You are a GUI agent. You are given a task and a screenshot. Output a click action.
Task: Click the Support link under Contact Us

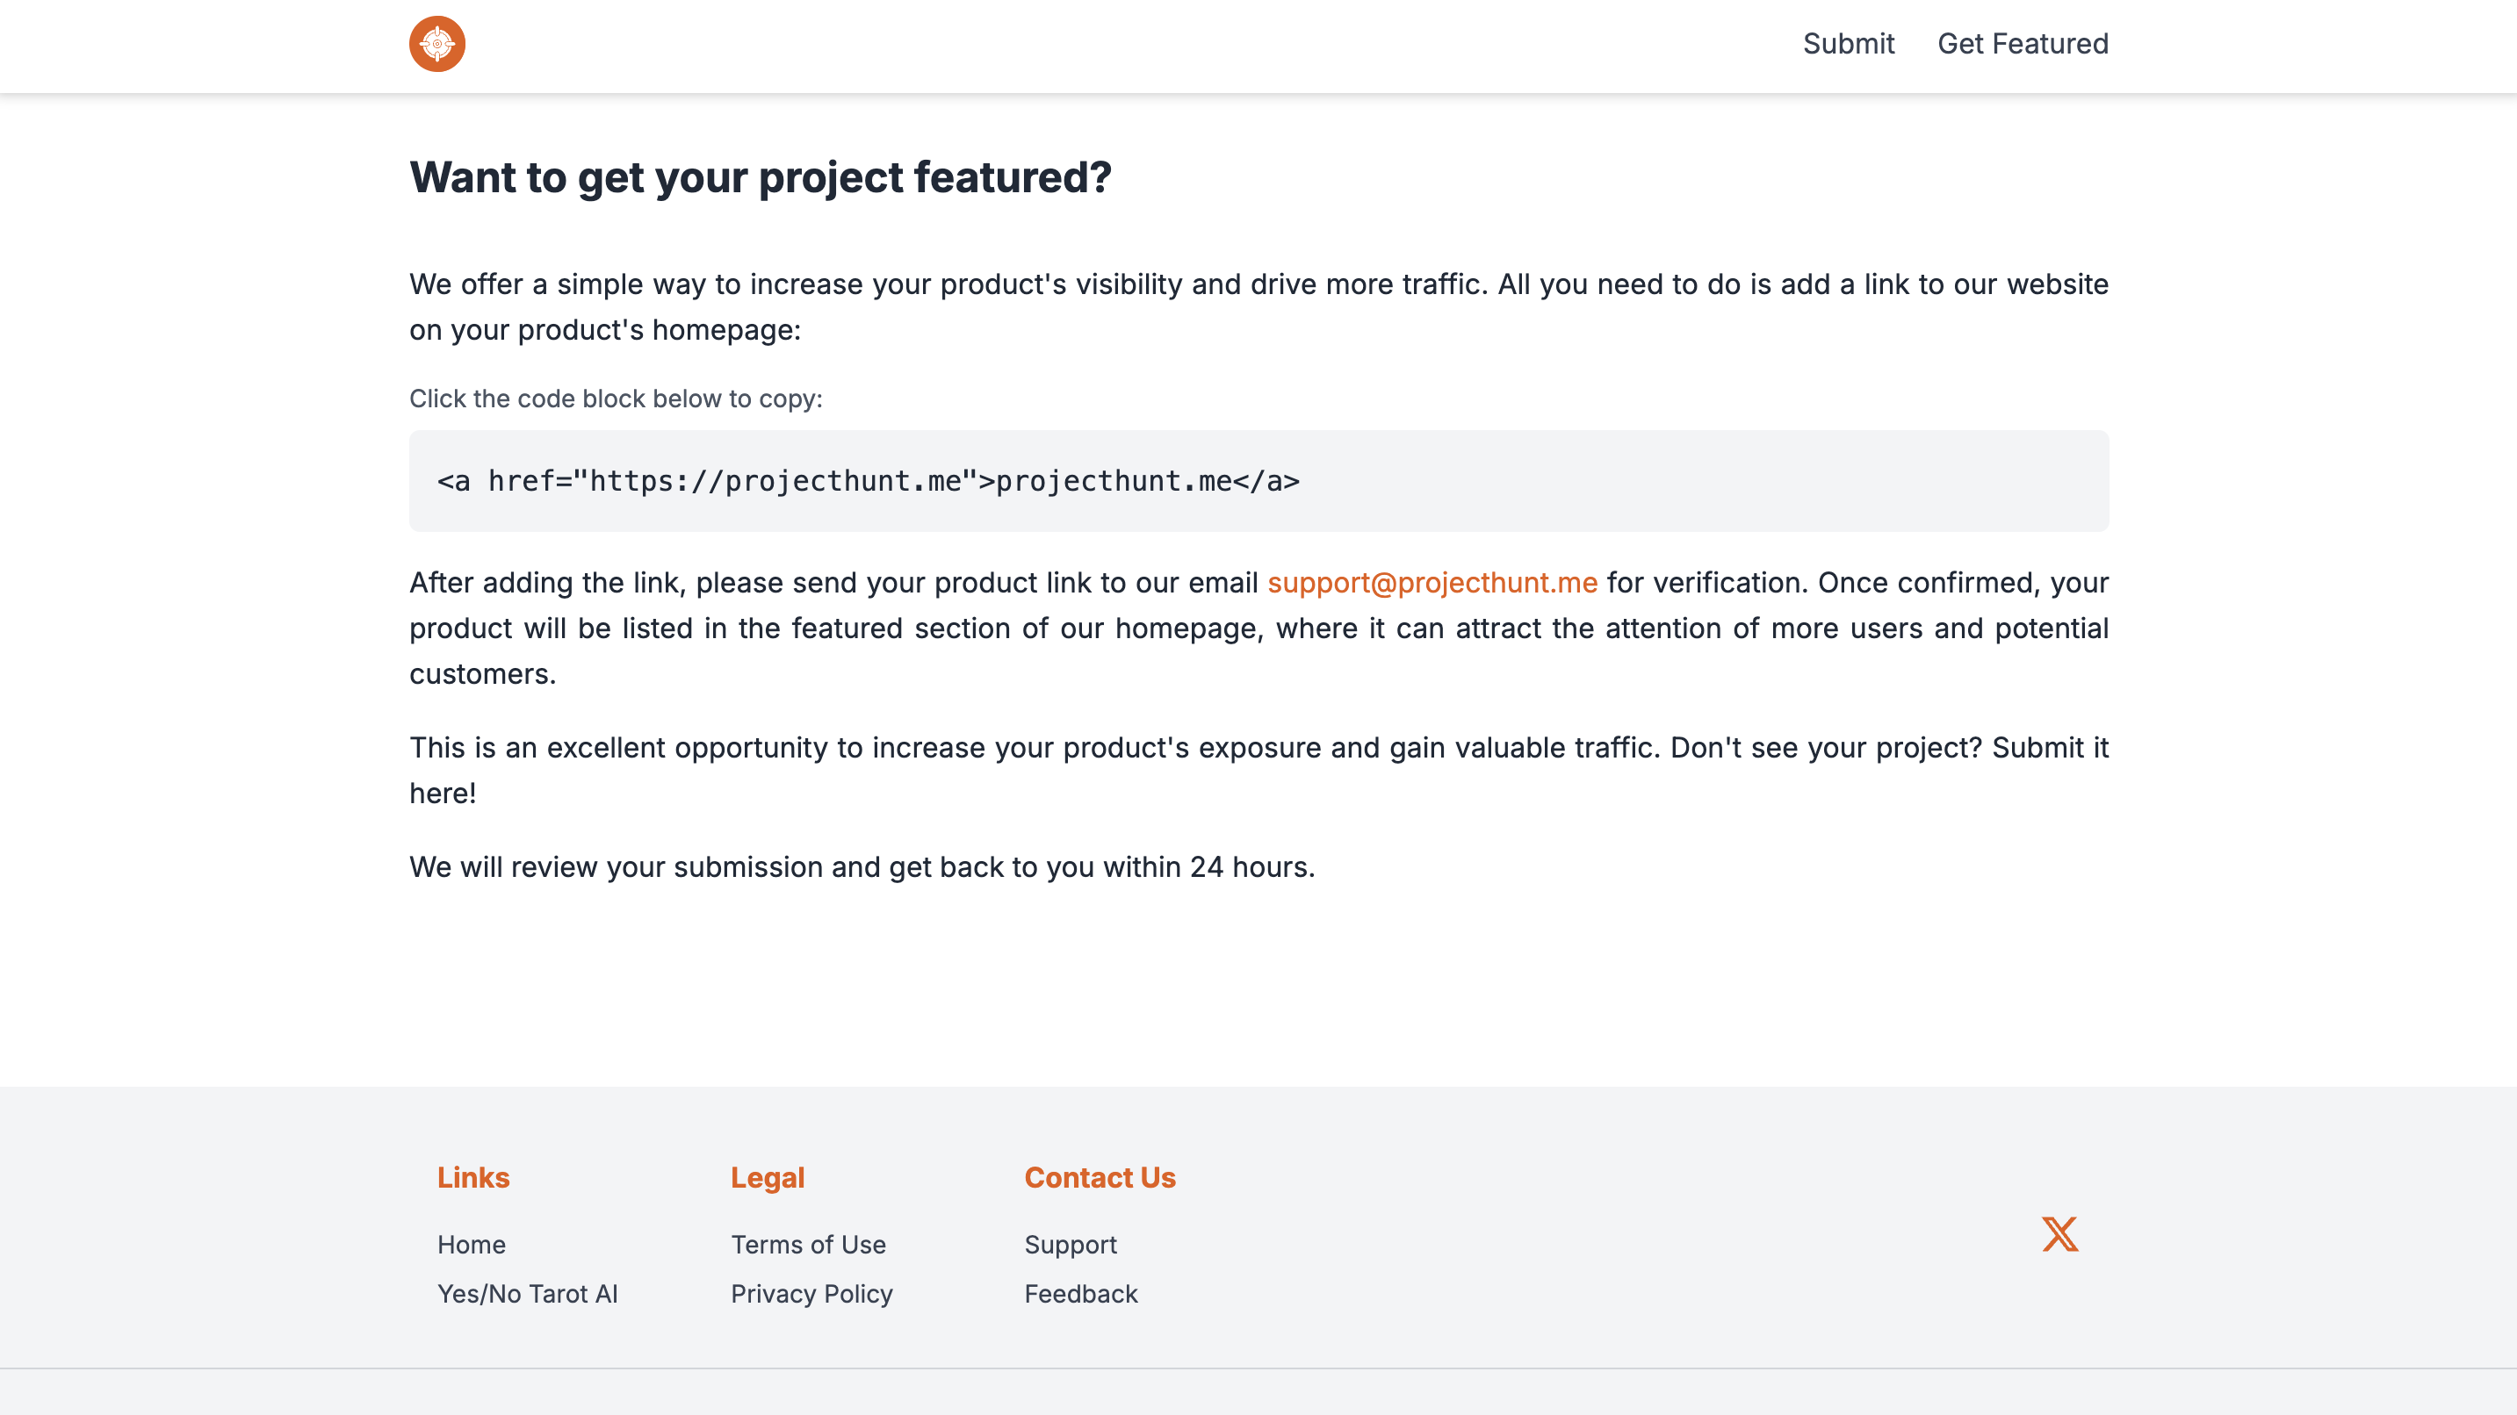coord(1071,1245)
